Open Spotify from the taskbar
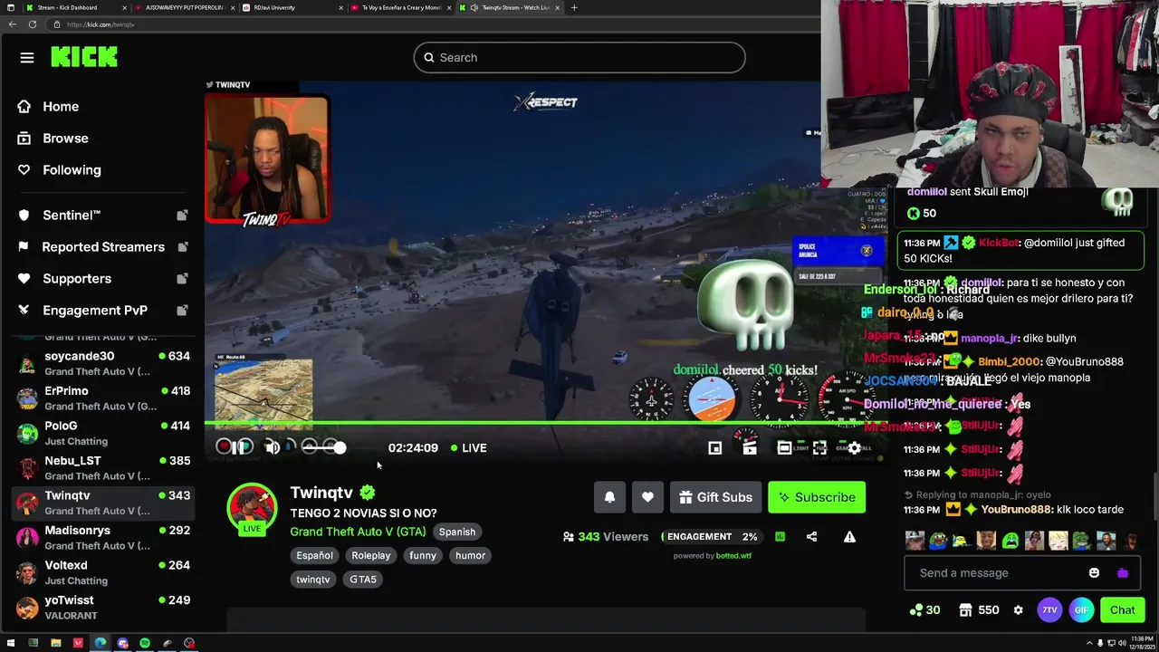1159x652 pixels. tap(145, 644)
